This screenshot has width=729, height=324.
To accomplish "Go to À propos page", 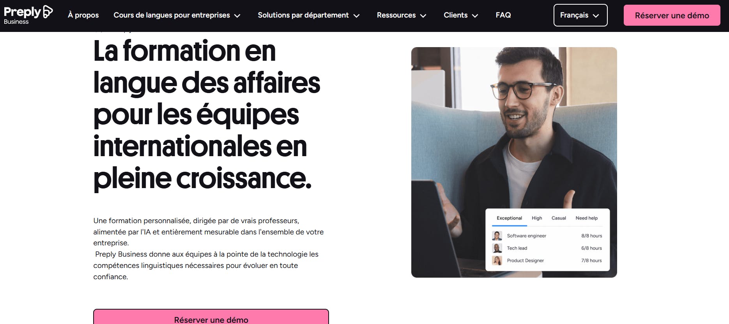I will [x=83, y=15].
